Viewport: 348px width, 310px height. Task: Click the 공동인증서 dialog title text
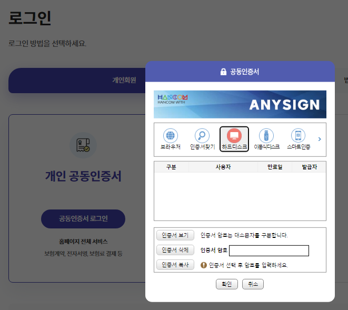click(x=244, y=72)
